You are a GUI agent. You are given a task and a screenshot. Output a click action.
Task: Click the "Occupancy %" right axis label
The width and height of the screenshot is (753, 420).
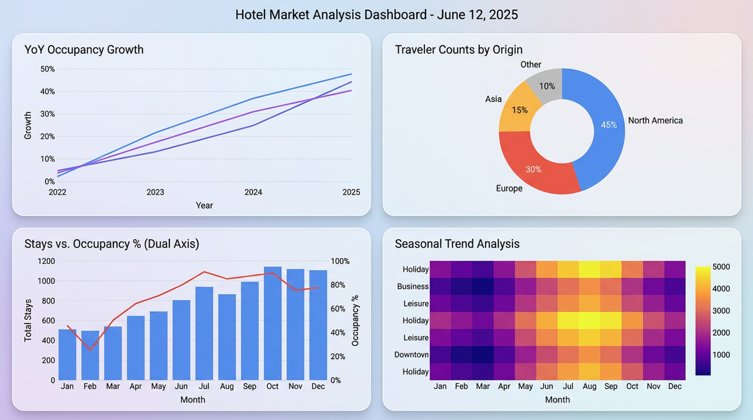click(355, 321)
